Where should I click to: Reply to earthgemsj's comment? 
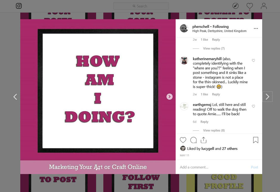(x=204, y=122)
